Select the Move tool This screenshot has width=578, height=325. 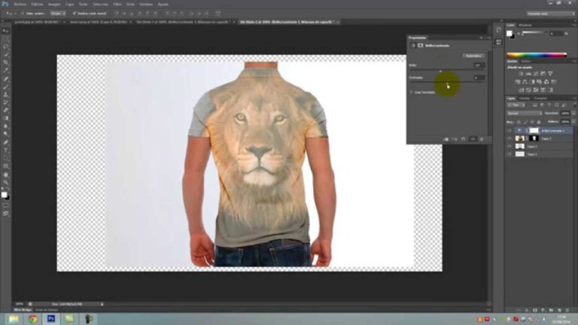(x=5, y=31)
